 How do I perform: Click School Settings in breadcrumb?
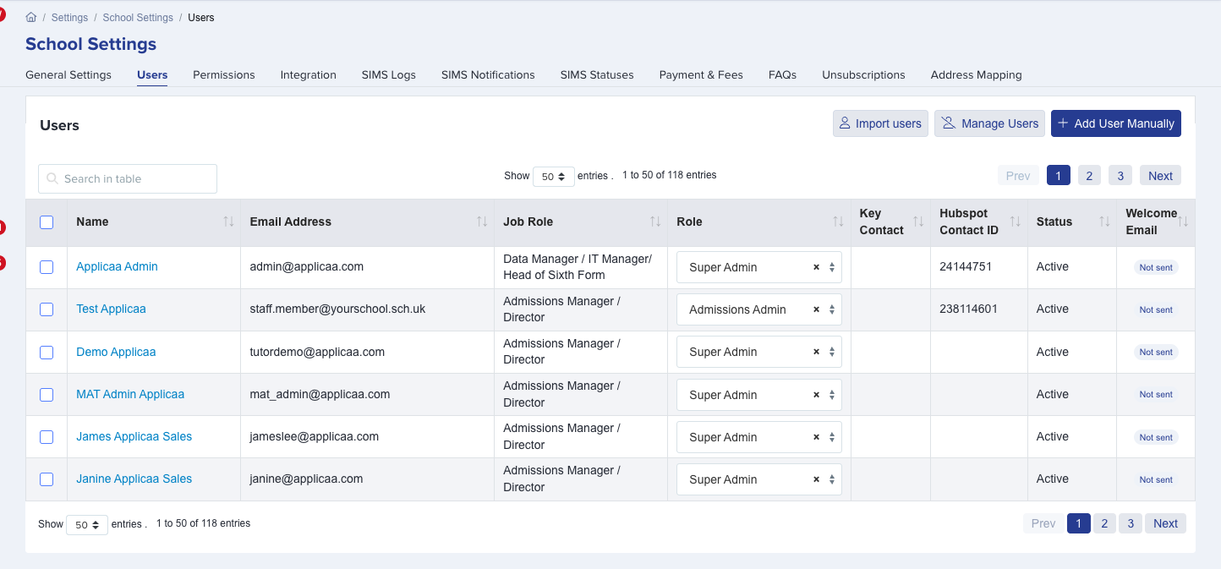click(x=138, y=18)
